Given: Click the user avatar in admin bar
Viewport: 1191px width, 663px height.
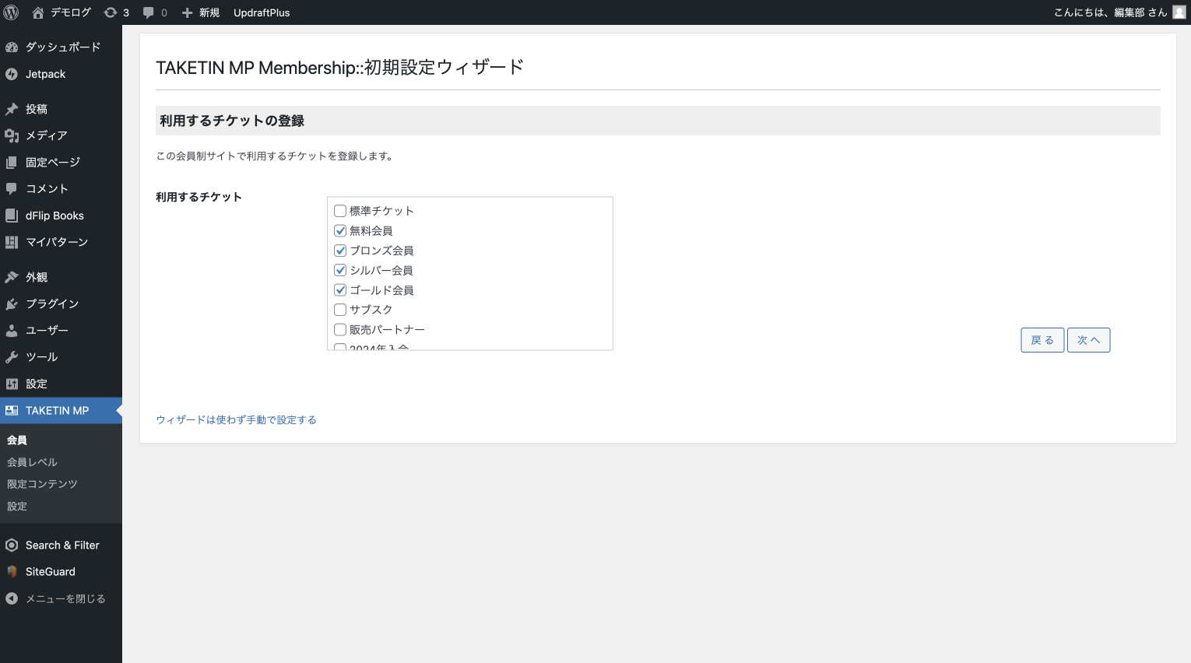Looking at the screenshot, I should (x=1179, y=12).
